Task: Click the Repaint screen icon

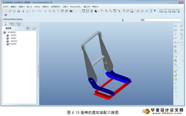Action: tap(83, 11)
